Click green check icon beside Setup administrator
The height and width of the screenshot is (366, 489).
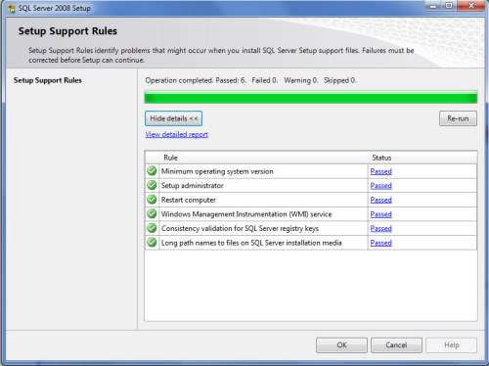[x=152, y=185]
